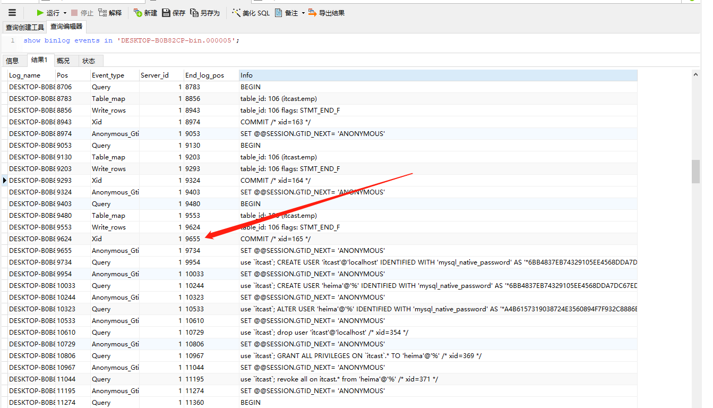Viewport: 713px width, 408px height.
Task: Click the Event_type column header
Action: coord(115,75)
